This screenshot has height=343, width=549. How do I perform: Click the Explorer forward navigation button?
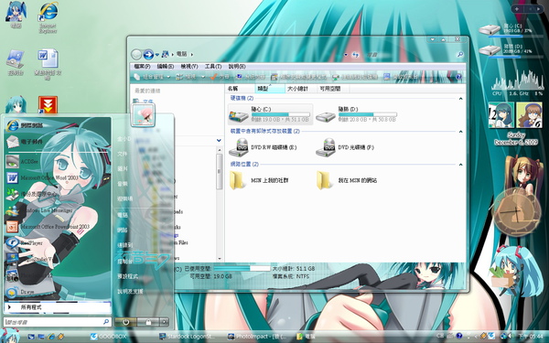[148, 54]
